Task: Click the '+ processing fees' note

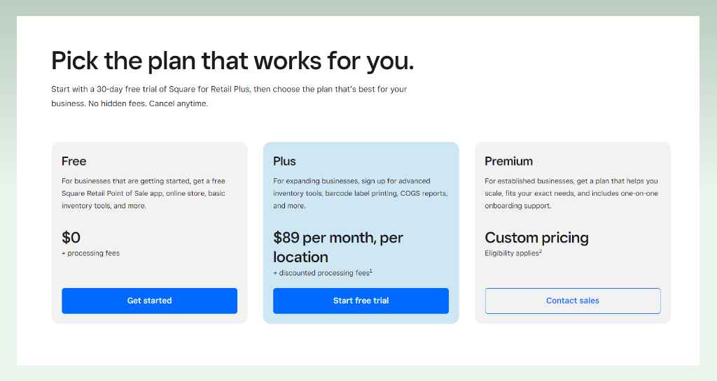Action: coord(90,253)
